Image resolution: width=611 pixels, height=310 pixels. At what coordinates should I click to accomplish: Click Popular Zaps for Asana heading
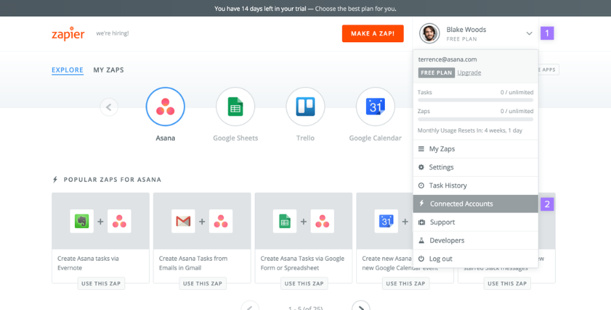pyautogui.click(x=112, y=179)
